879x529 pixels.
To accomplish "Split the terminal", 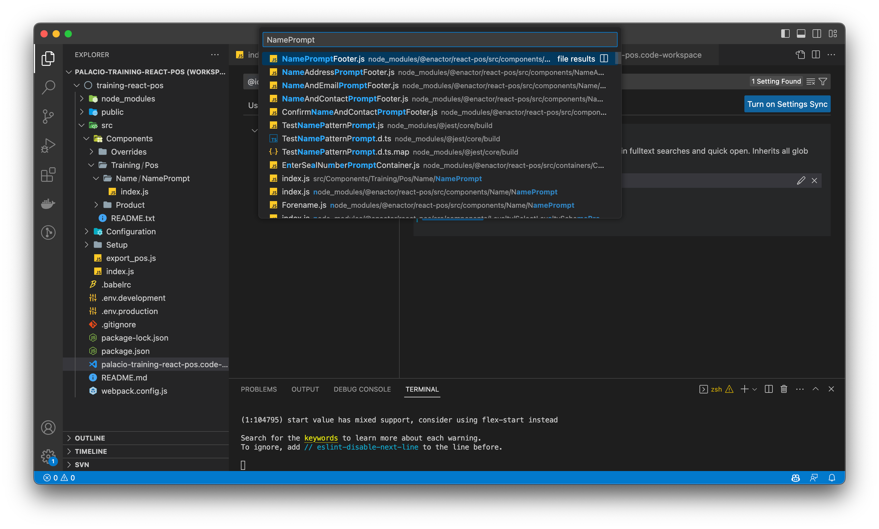I will click(769, 389).
